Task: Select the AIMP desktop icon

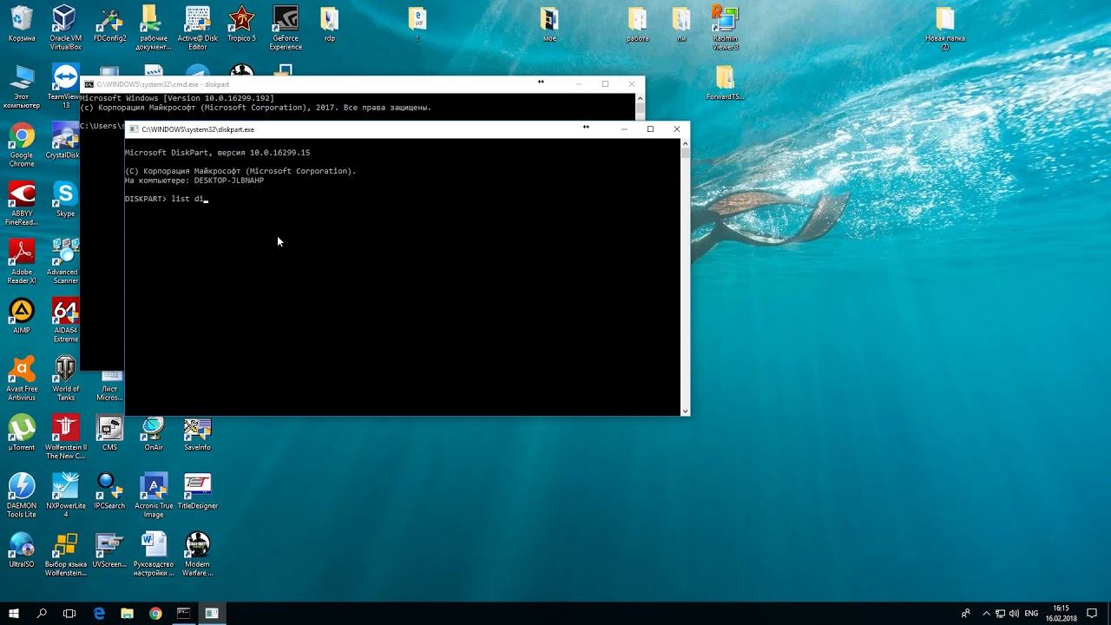Action: (x=22, y=316)
